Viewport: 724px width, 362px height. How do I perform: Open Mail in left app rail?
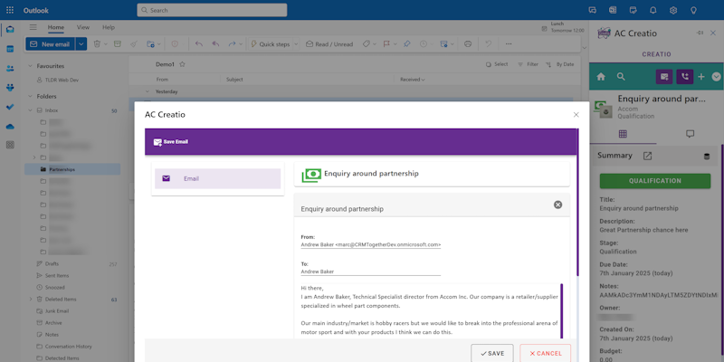[10, 30]
